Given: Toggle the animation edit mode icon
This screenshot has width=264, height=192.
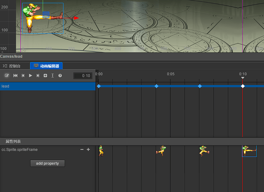Looking at the screenshot, I should (7, 76).
